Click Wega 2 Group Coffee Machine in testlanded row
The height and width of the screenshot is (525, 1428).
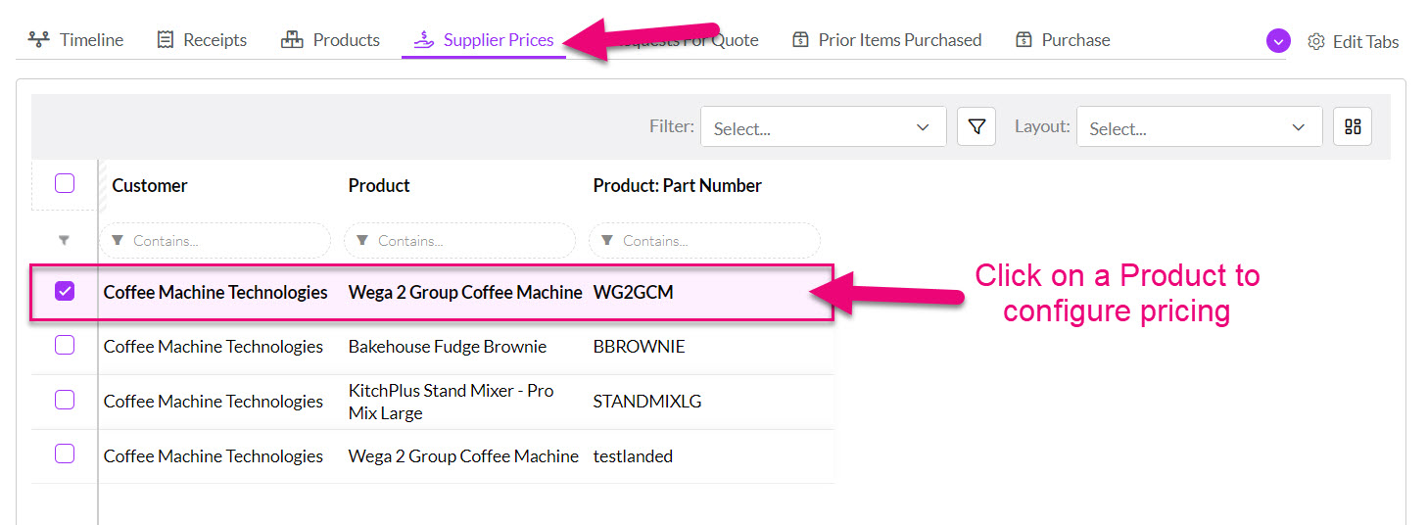coord(463,456)
